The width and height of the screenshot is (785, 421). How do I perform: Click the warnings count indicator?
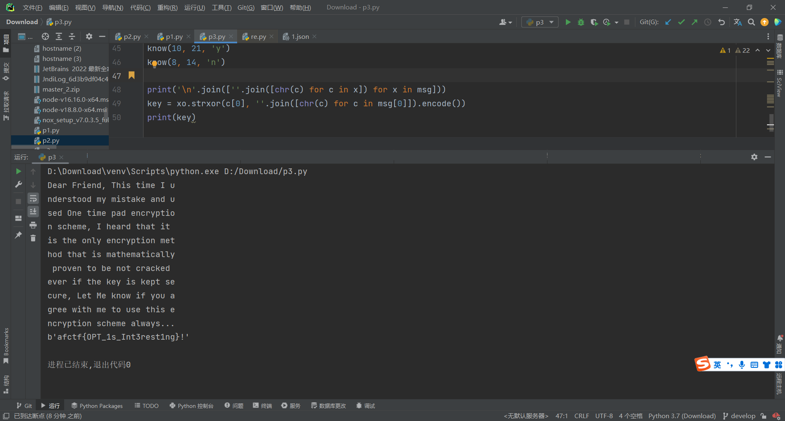735,50
